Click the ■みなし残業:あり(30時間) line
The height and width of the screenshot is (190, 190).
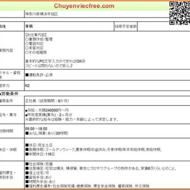point(47,133)
